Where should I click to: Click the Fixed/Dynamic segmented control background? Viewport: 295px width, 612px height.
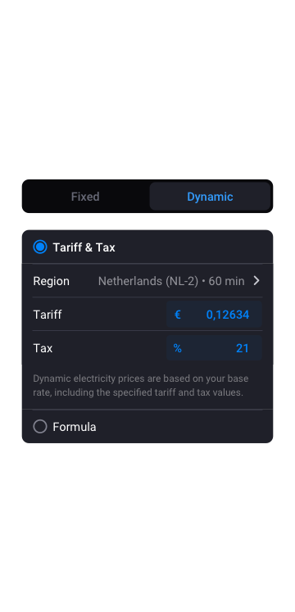147,197
